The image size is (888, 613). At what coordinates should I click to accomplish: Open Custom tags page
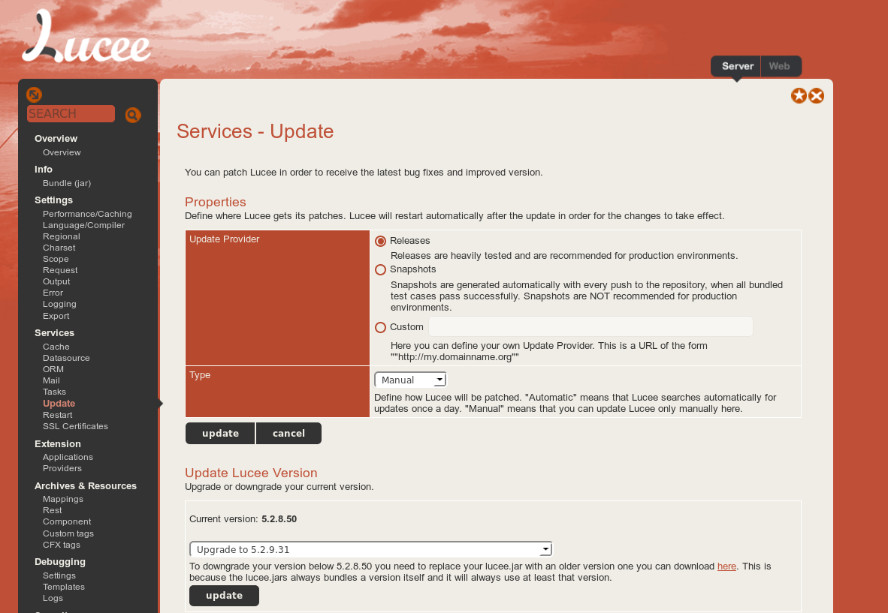coord(68,533)
